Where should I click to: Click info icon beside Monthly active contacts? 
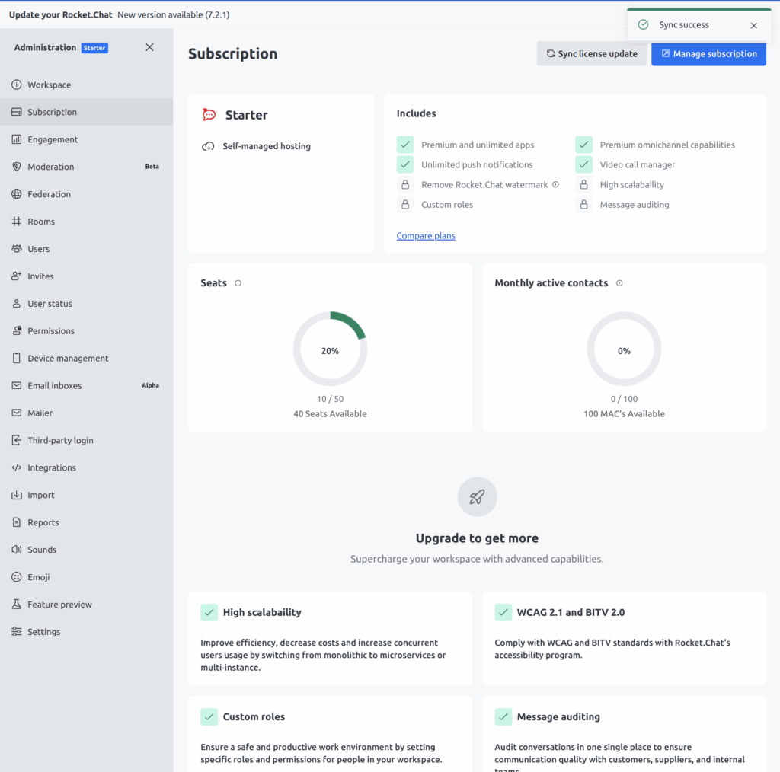pyautogui.click(x=619, y=283)
